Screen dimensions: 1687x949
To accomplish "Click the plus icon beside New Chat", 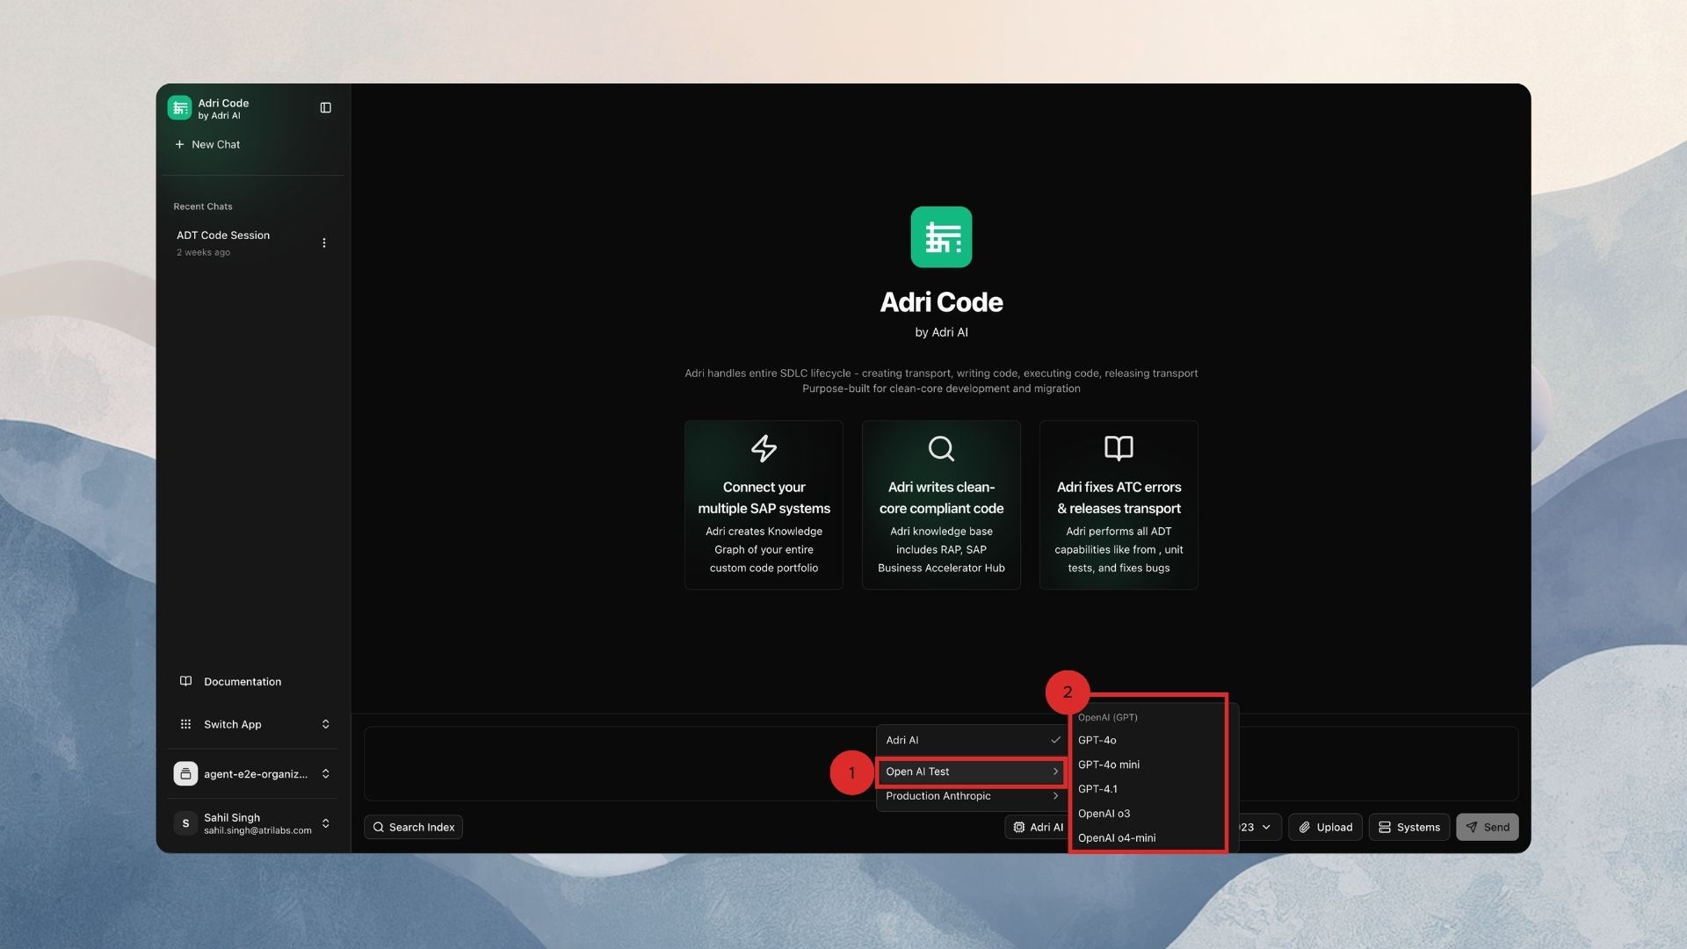I will click(x=179, y=145).
